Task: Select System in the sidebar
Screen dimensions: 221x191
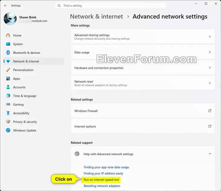Action: tap(34, 44)
